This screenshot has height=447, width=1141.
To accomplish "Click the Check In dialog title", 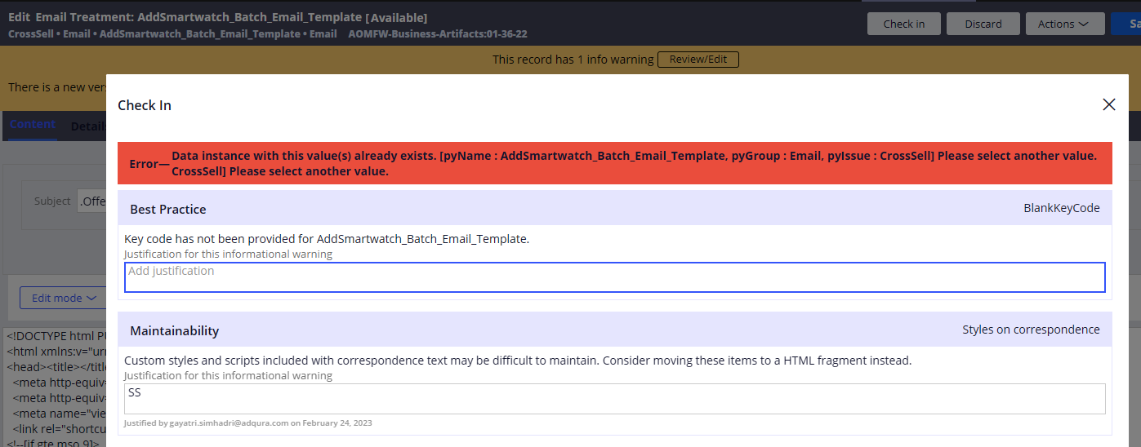I will coord(145,105).
